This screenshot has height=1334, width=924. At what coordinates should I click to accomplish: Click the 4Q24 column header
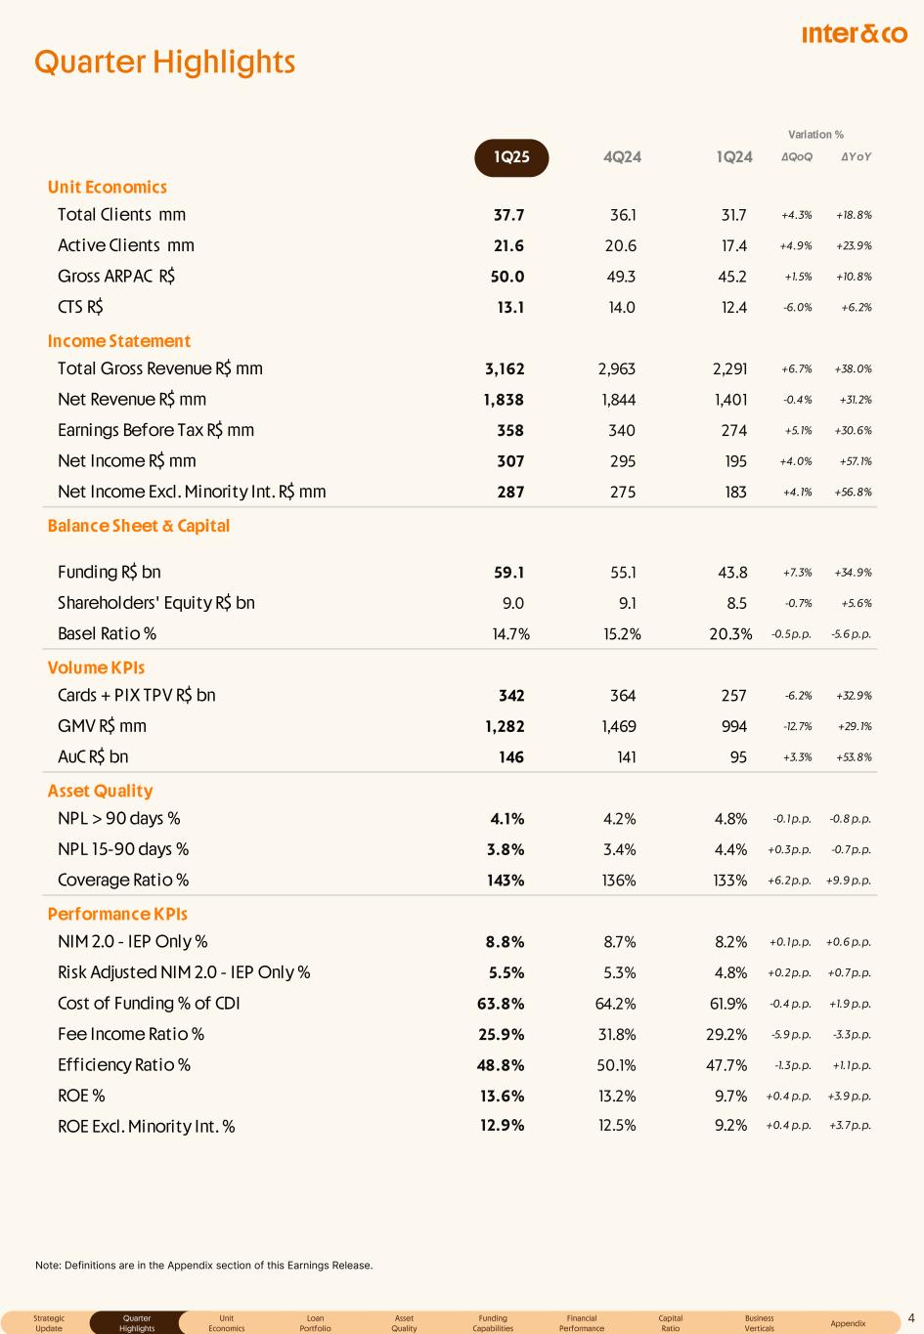pyautogui.click(x=622, y=157)
